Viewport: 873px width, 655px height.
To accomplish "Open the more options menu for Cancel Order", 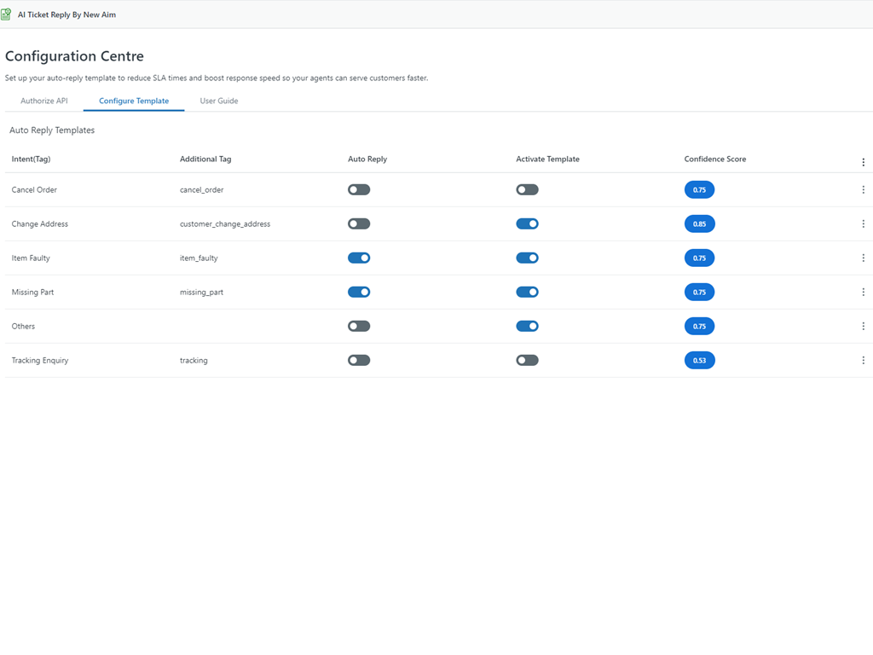I will pos(863,190).
